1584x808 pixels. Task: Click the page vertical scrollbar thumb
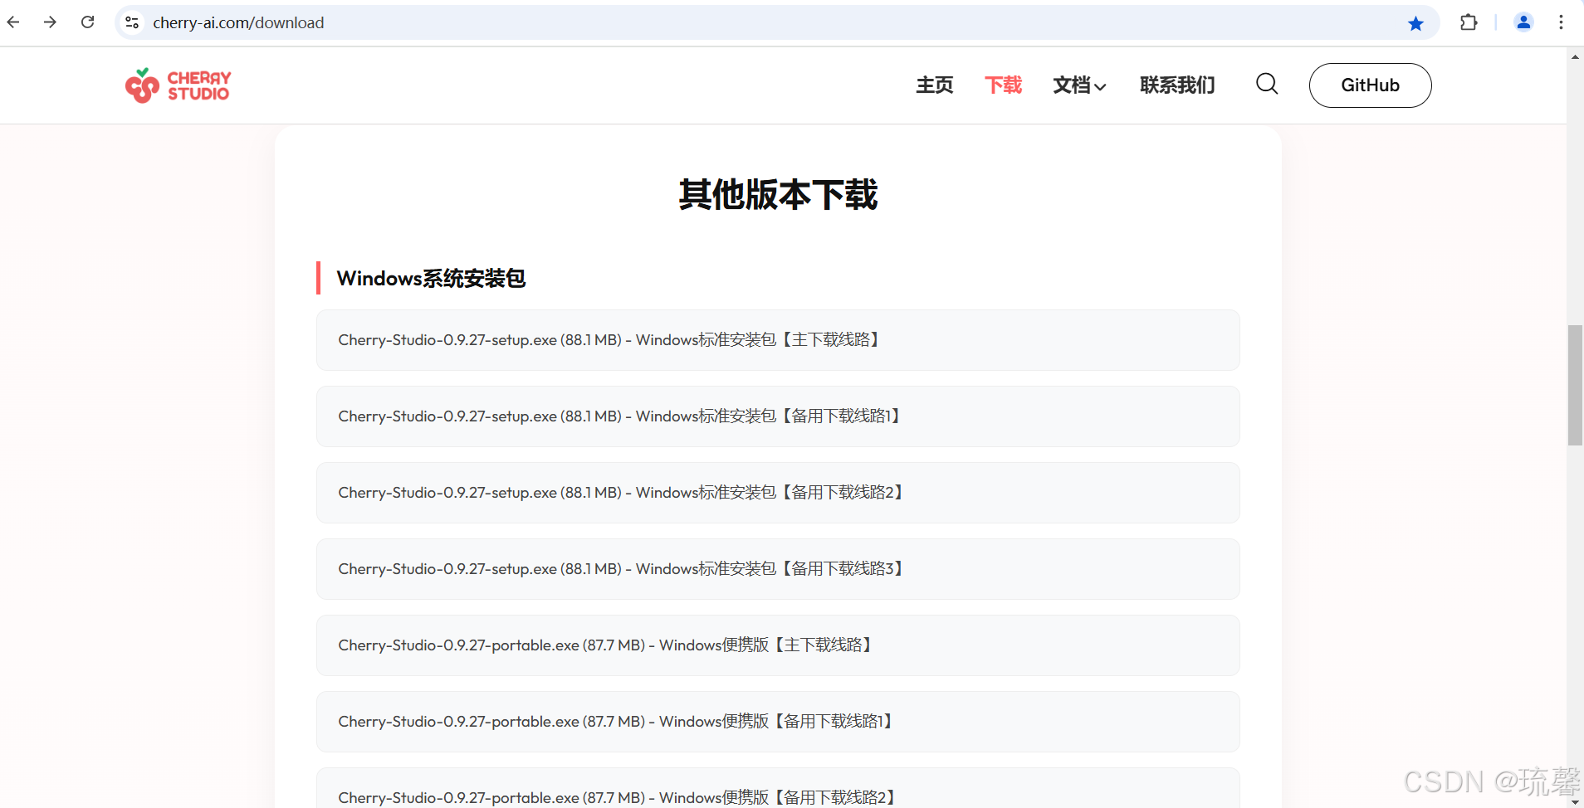pos(1575,386)
